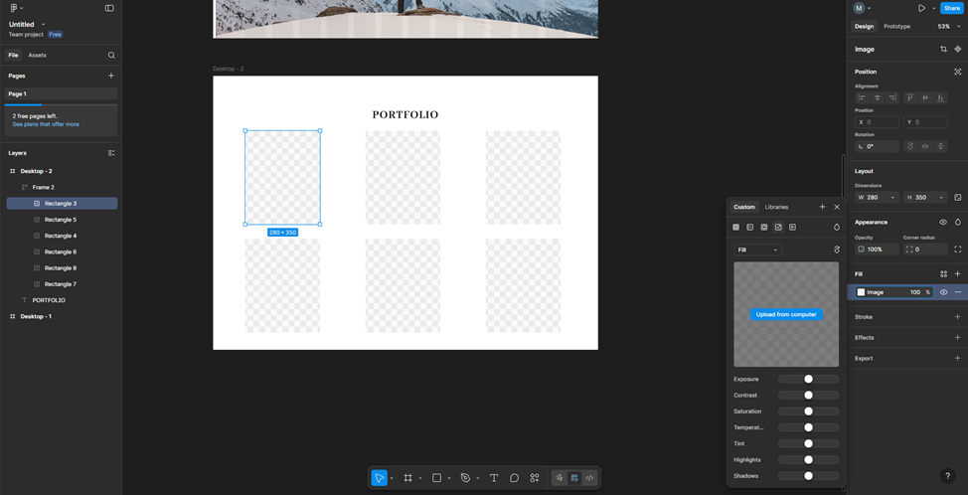This screenshot has width=968, height=495.
Task: Click Upload from computer button
Action: [x=786, y=314]
